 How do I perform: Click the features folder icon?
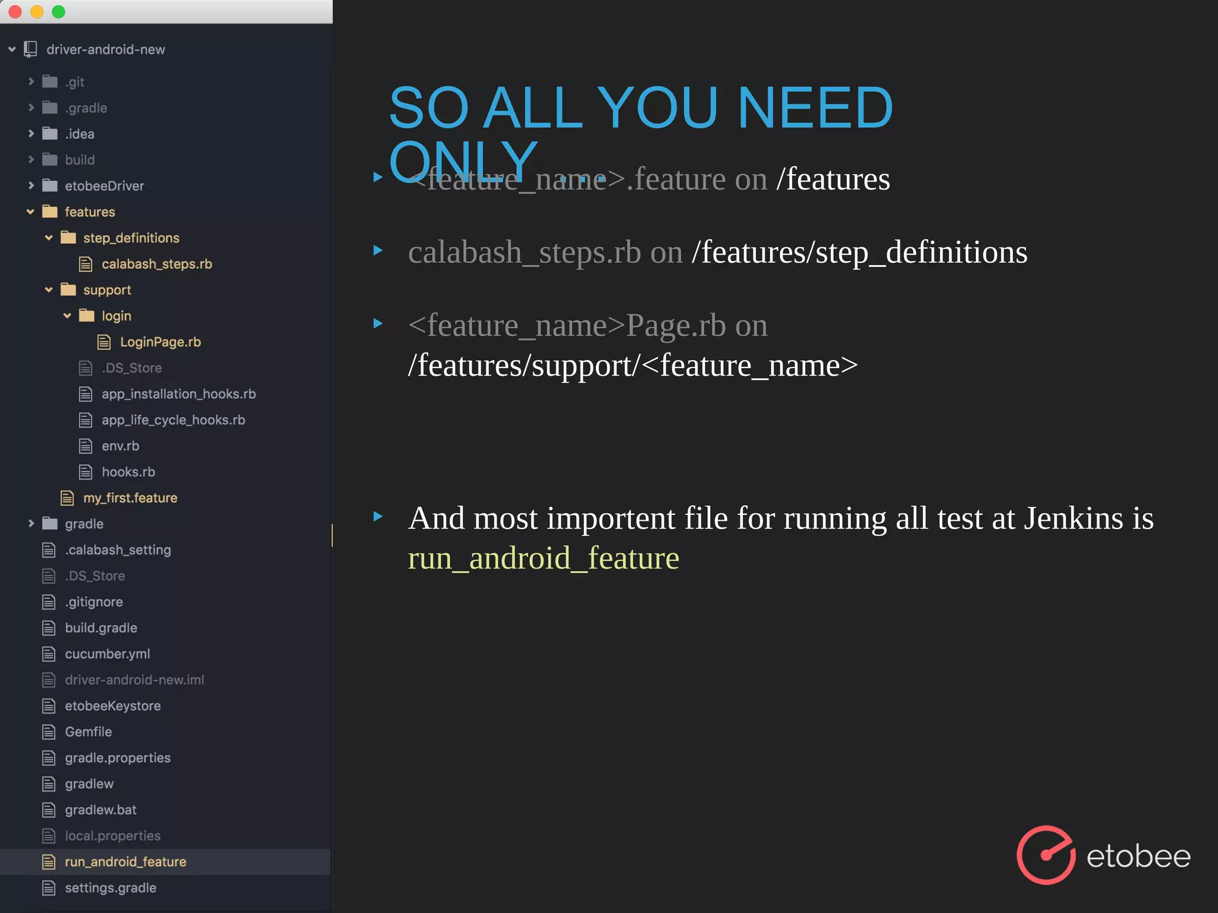(x=50, y=212)
